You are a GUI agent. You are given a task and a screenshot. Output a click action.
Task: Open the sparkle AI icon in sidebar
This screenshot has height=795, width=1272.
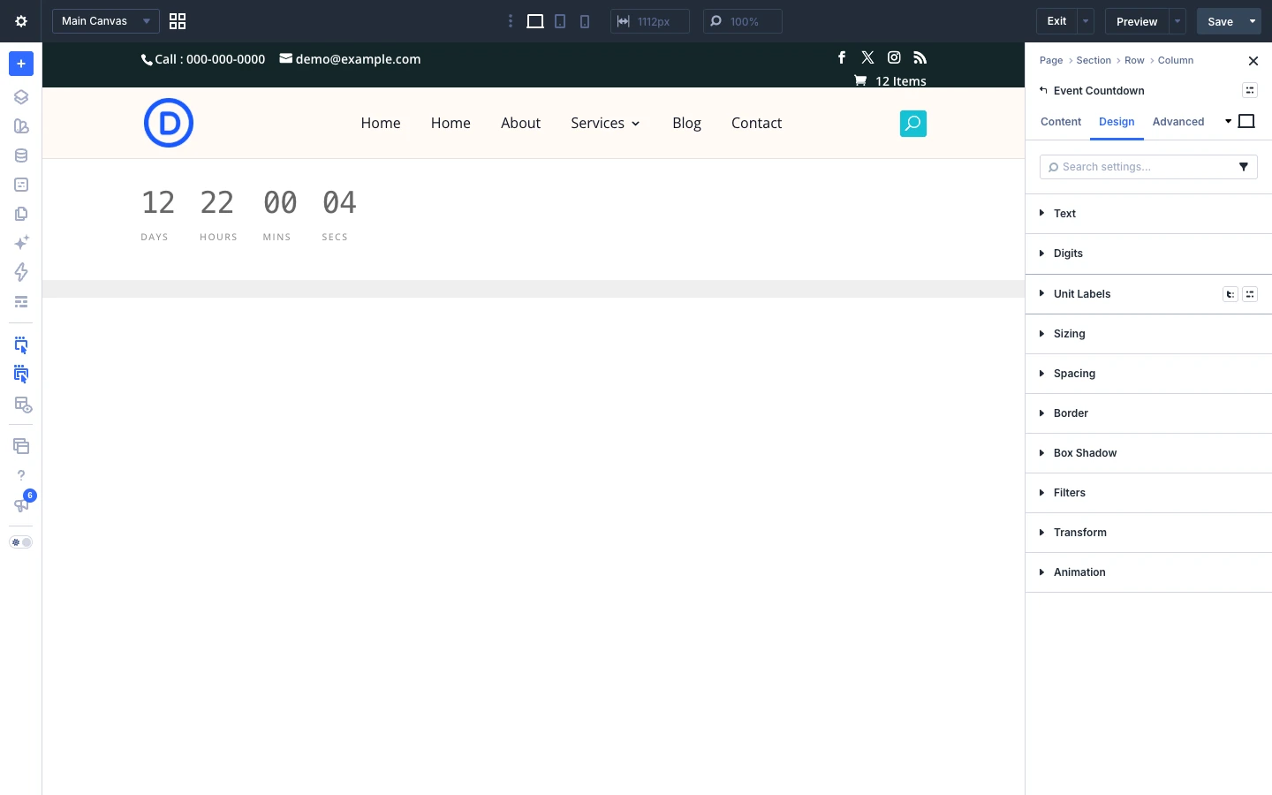pyautogui.click(x=21, y=243)
